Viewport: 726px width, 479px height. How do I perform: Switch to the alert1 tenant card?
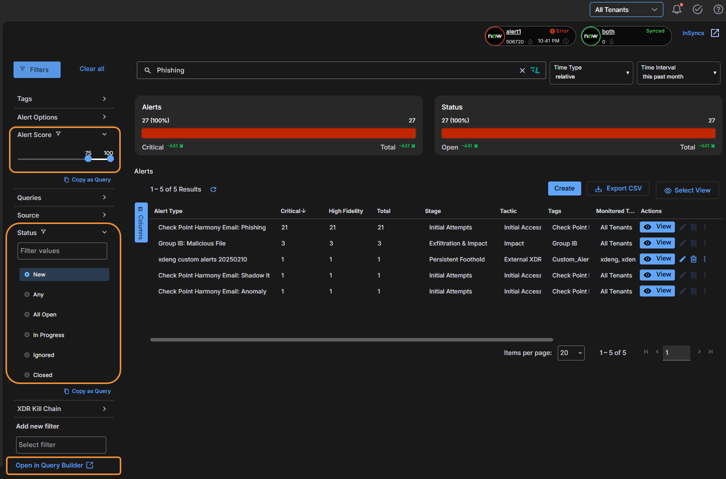(530, 36)
